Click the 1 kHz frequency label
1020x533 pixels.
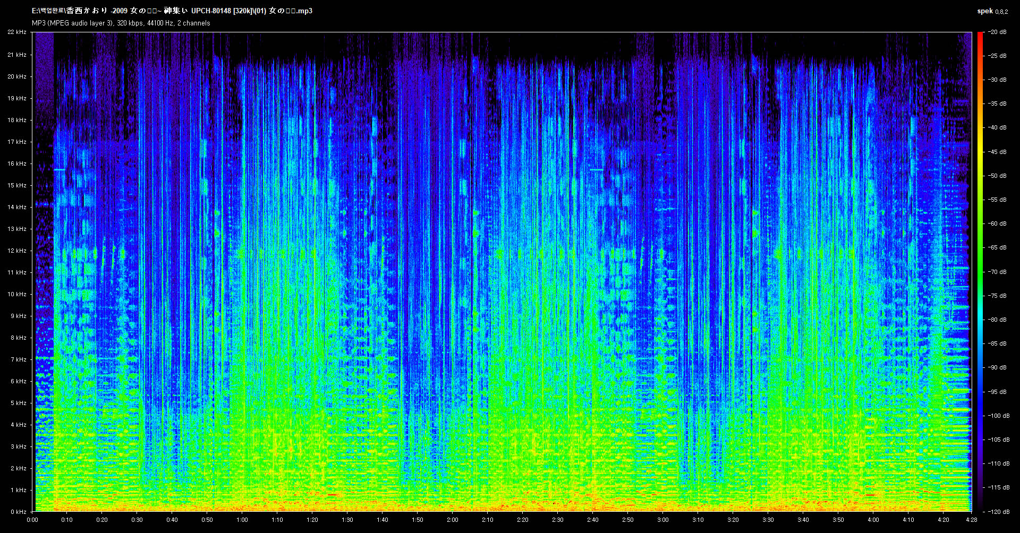pos(19,490)
